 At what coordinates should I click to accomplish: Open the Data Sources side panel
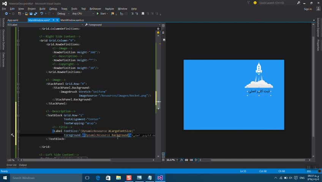click(3, 60)
